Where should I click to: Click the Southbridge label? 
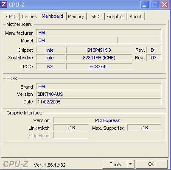point(20,58)
